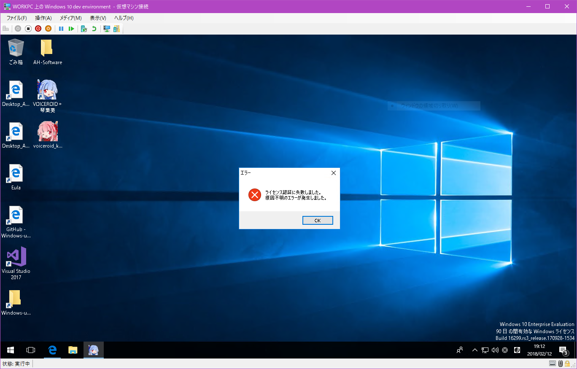Viewport: 577px width, 369px height.
Task: Open File Explorer from the guest taskbar
Action: 73,350
